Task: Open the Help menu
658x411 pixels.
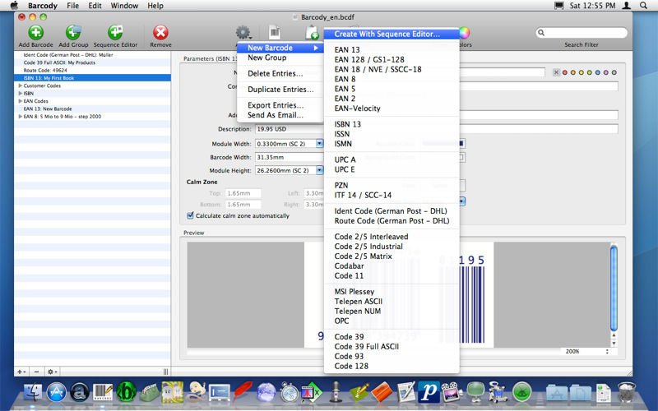Action: [x=155, y=6]
